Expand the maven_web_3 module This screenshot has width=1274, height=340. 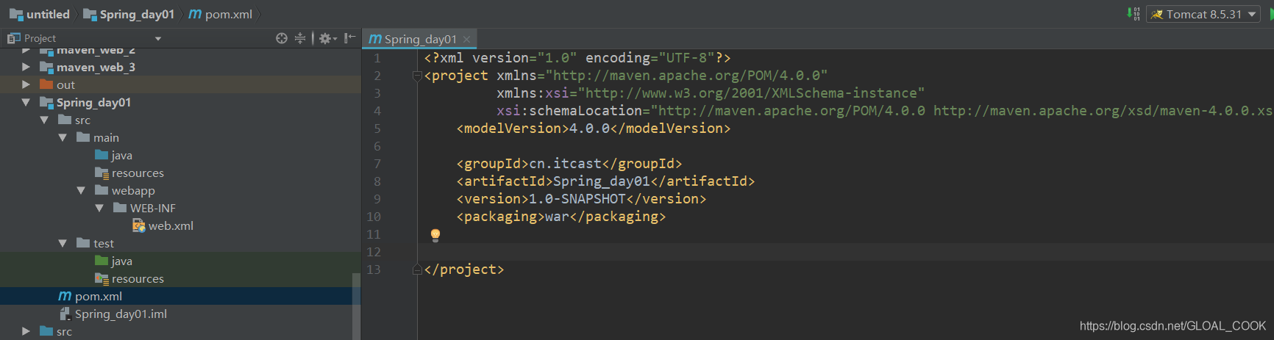tap(26, 67)
